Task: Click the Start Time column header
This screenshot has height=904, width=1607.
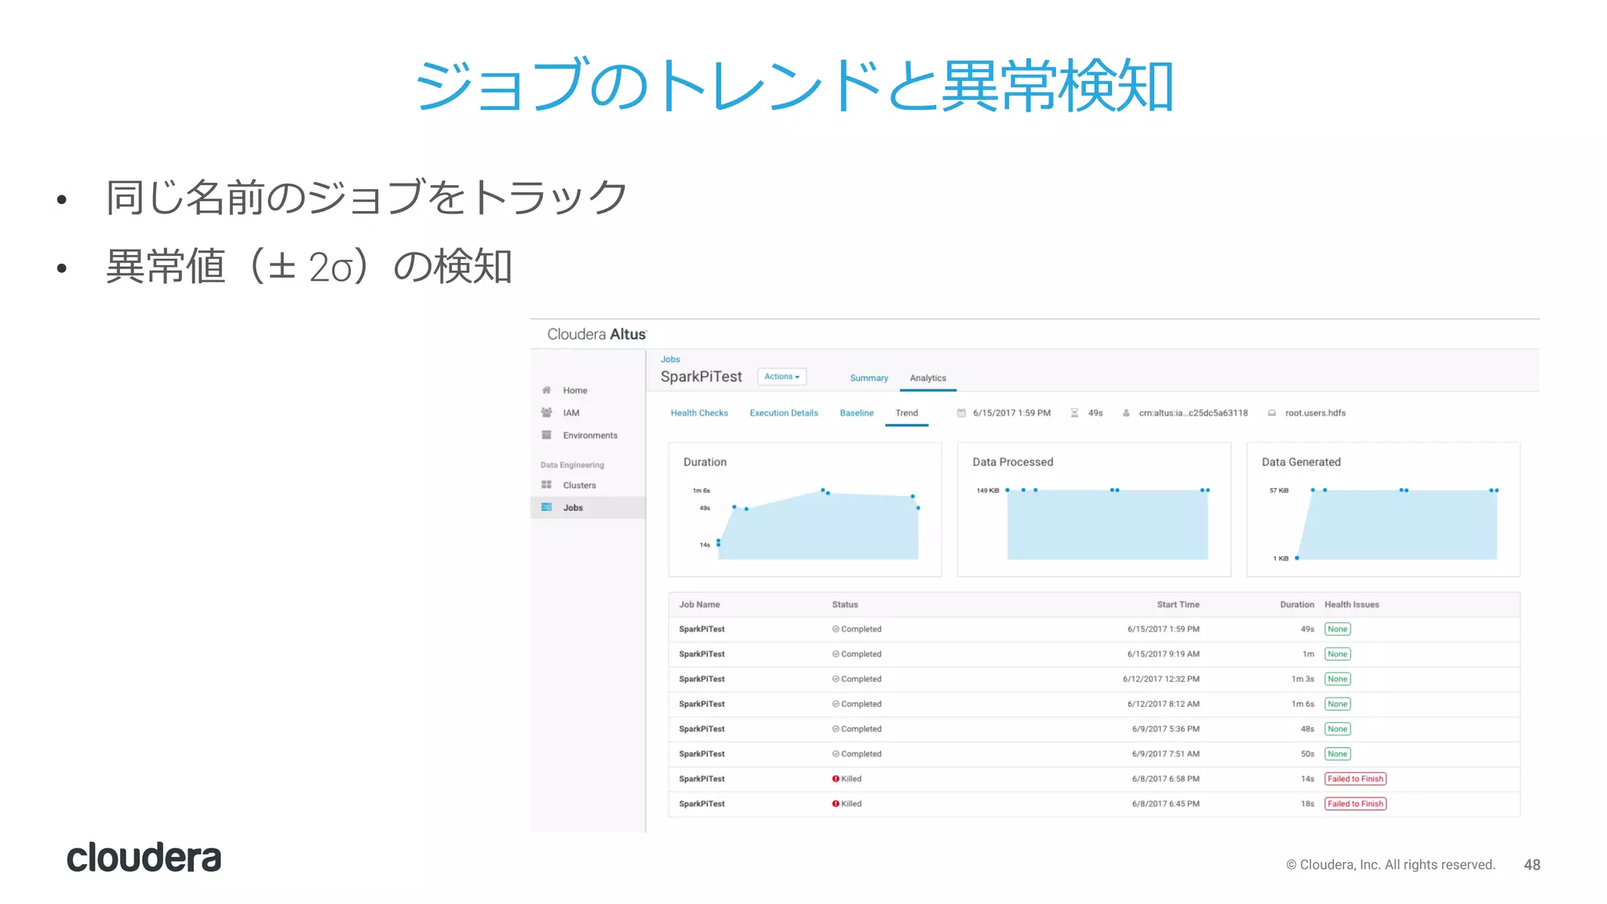Action: (x=1178, y=605)
